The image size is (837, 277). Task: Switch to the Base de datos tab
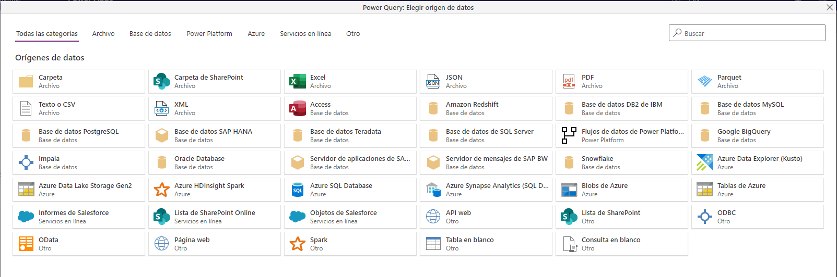[150, 33]
